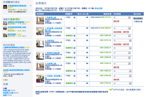Click occupancy people icon in HKD 8960.61 row

(x=87, y=28)
